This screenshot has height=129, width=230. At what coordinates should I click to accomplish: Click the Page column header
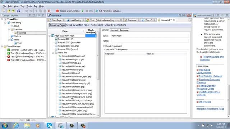[65, 31]
